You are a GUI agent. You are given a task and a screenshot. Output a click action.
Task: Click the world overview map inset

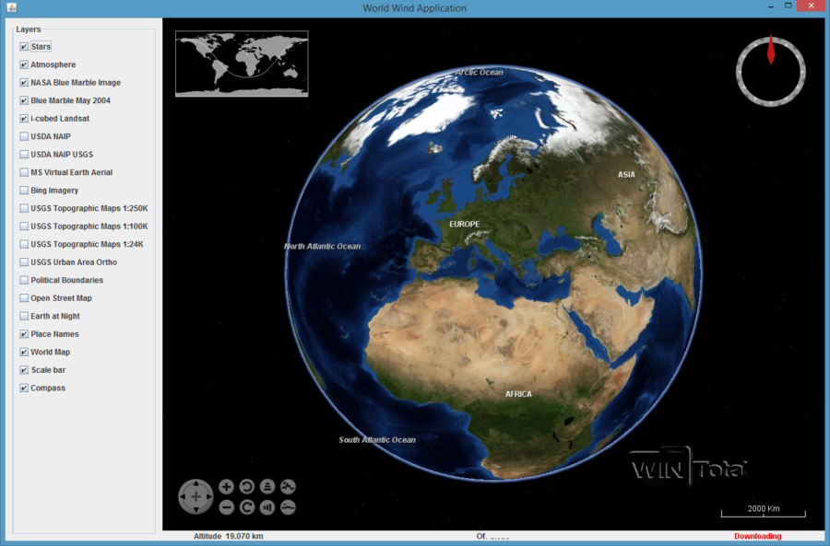click(241, 64)
